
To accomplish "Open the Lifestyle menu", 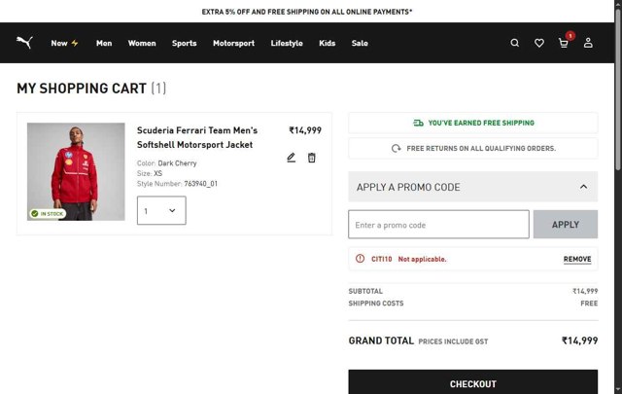I will (287, 43).
